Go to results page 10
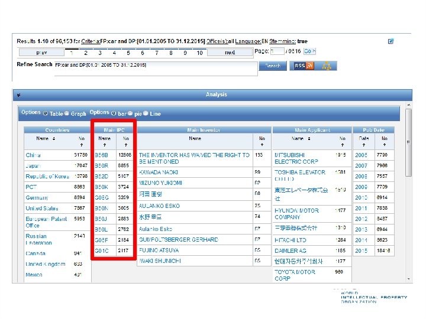The width and height of the screenshot is (426, 319). (x=200, y=53)
